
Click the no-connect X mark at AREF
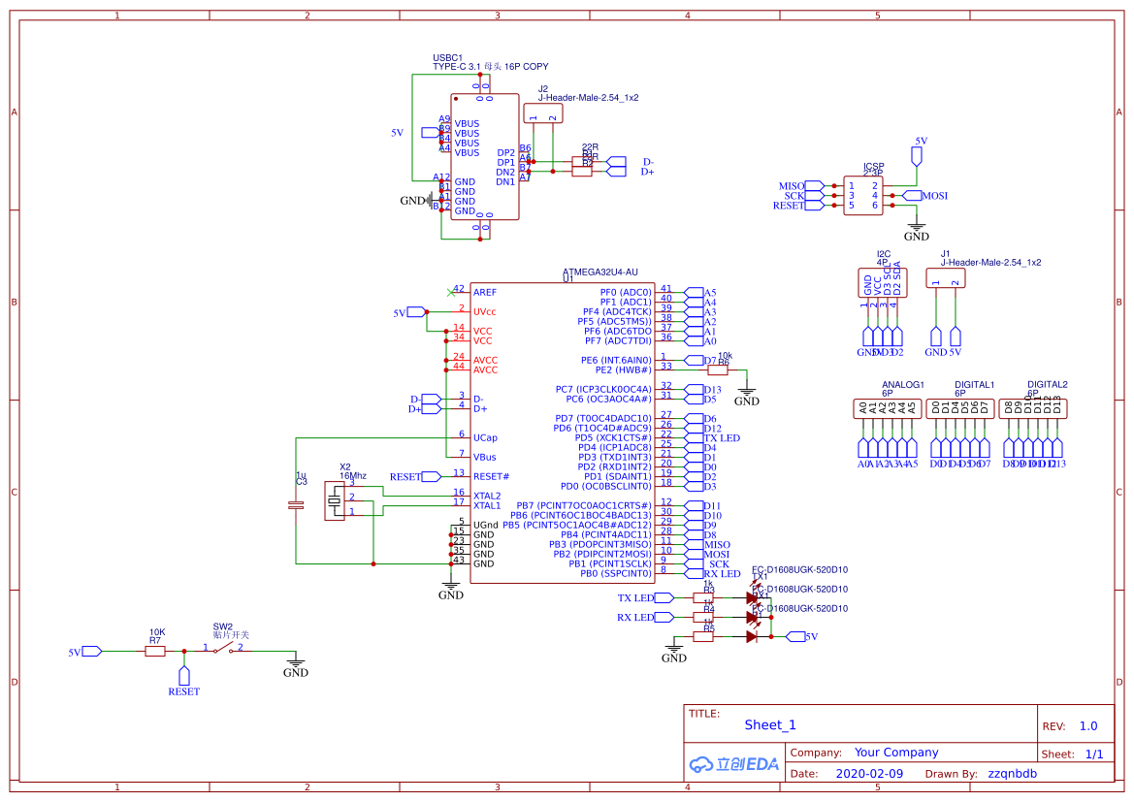click(451, 292)
